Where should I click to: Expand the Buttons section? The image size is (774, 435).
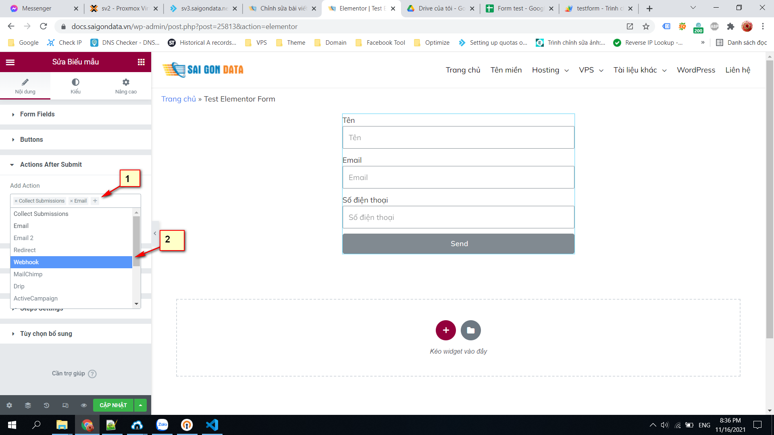75,140
